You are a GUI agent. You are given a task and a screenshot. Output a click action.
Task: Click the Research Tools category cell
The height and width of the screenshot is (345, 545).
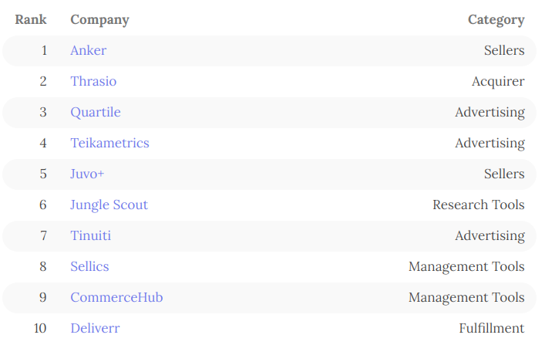pos(478,205)
